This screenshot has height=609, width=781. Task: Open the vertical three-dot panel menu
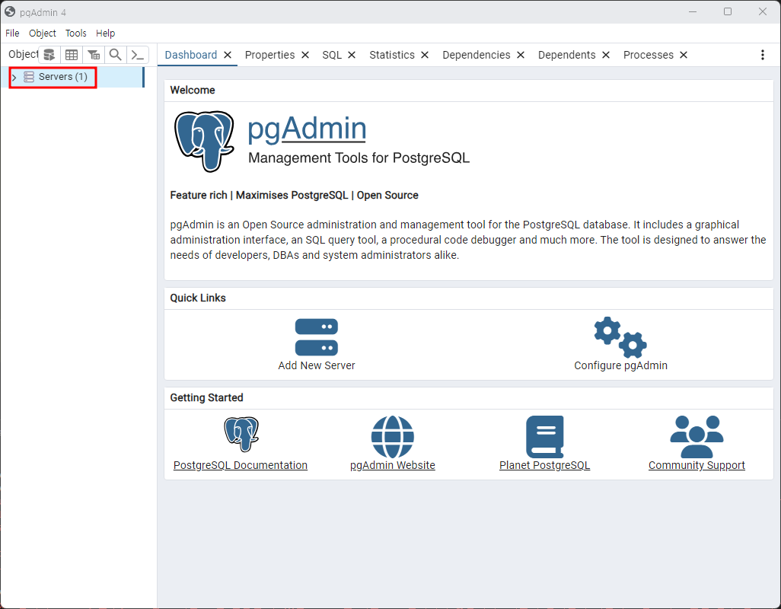pos(763,55)
